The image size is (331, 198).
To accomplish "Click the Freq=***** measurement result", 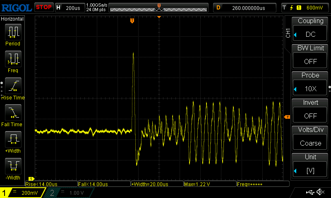I will pos(263,184).
